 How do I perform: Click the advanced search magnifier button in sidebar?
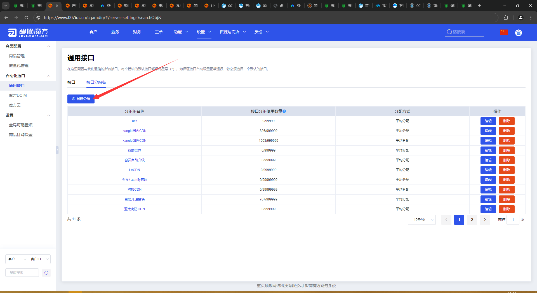[x=46, y=273]
